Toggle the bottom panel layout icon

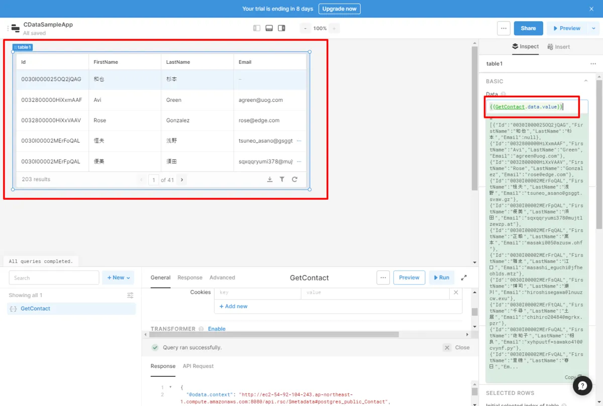(x=269, y=28)
